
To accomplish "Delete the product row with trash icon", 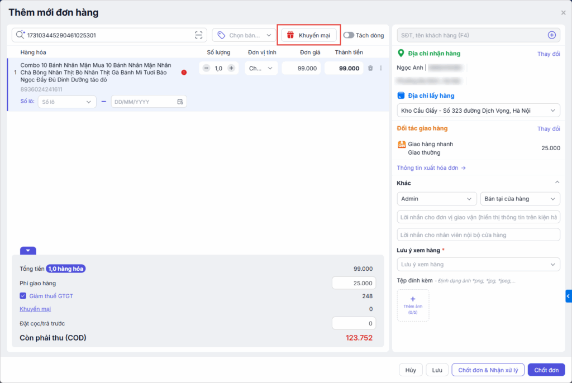I will point(370,68).
